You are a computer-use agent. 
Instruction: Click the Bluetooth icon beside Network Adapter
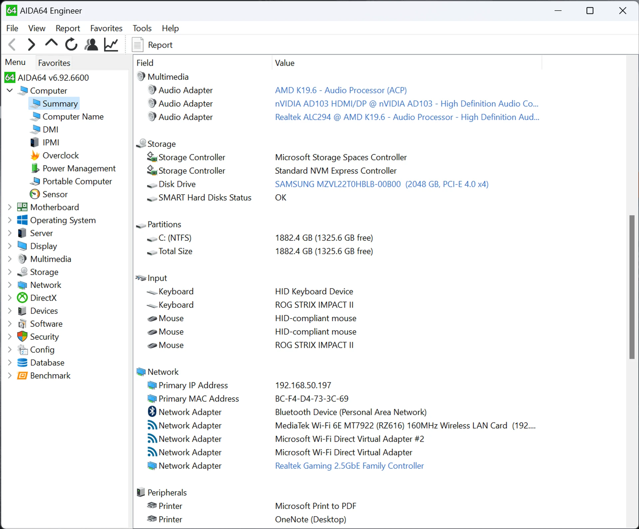(x=152, y=412)
